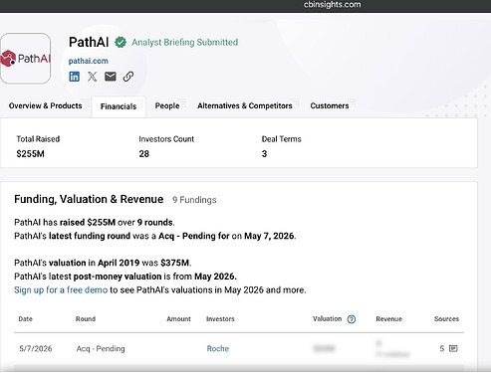
Task: Click the Date column header
Action: pyautogui.click(x=26, y=319)
